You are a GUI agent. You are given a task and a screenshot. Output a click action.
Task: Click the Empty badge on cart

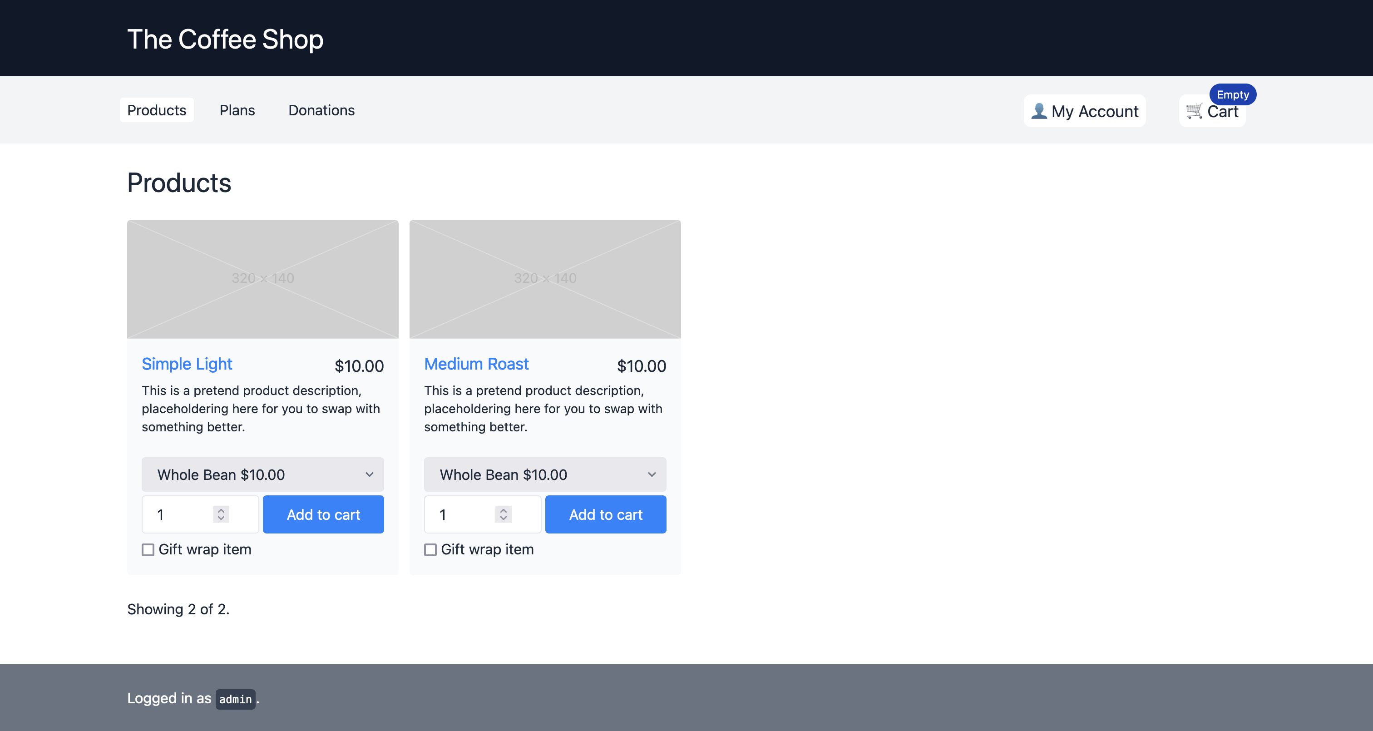1232,94
